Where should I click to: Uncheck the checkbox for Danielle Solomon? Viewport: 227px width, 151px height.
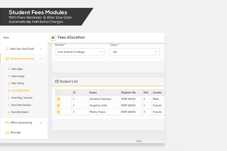tap(58, 99)
